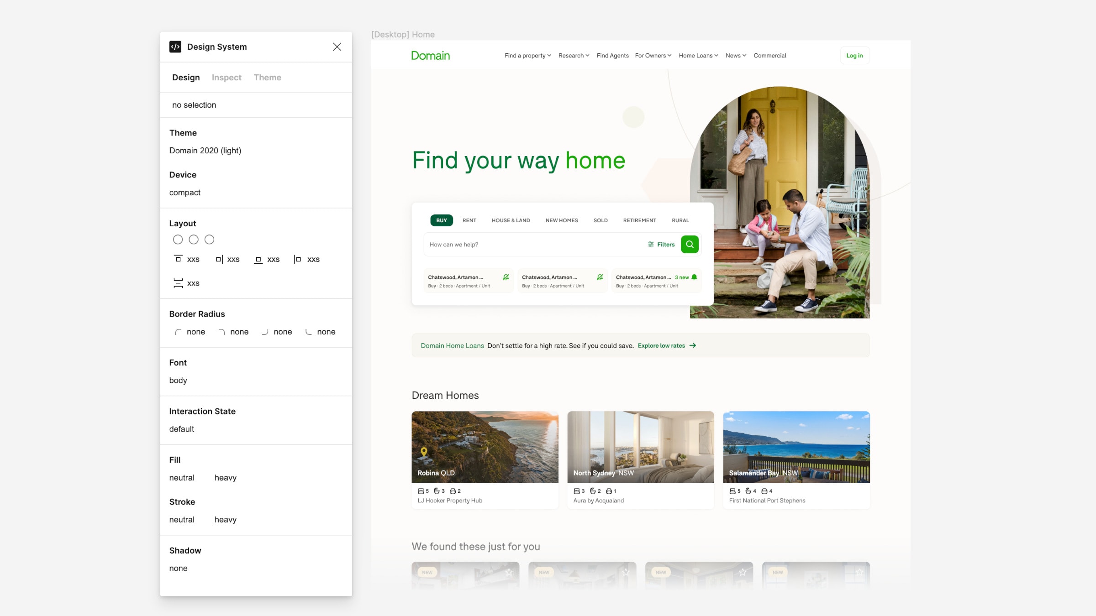Viewport: 1096px width, 616px height.
Task: Select the third Layout radio circle
Action: pyautogui.click(x=209, y=240)
